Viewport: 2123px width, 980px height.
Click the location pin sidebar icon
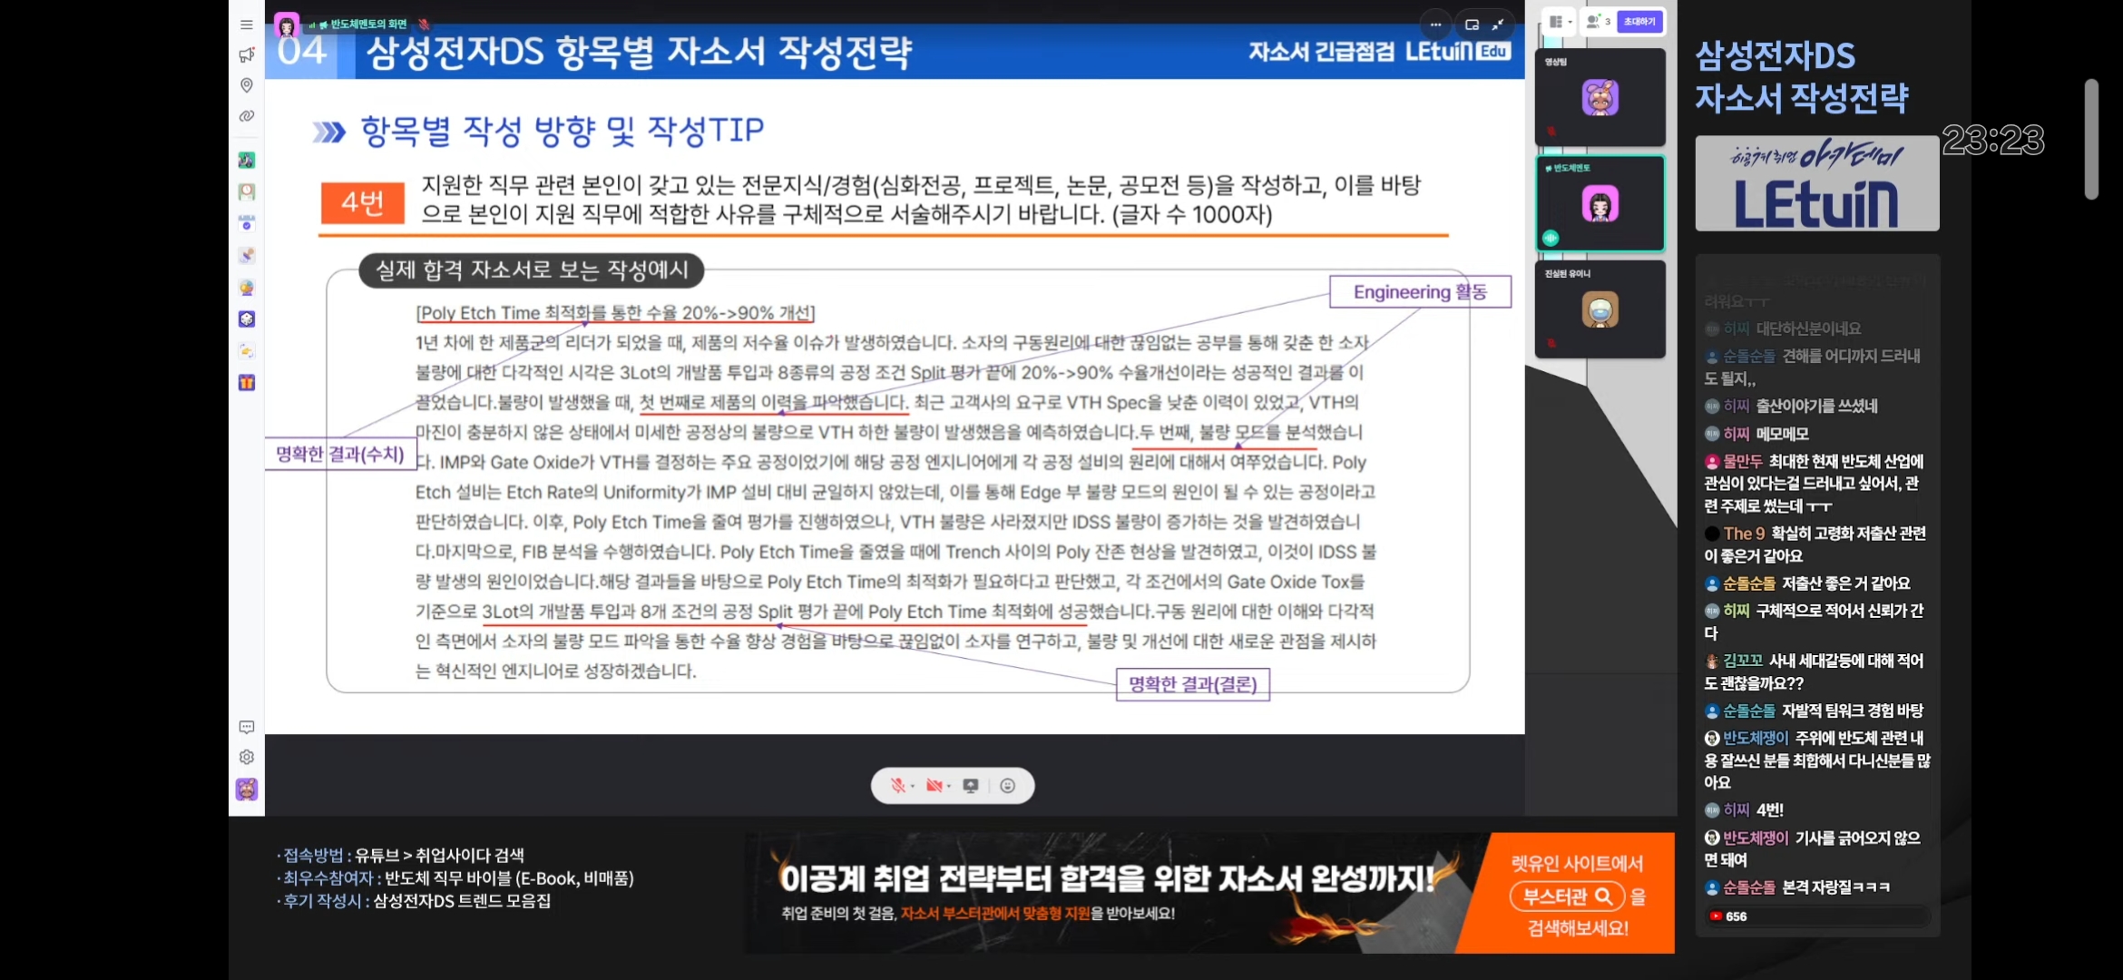[247, 85]
